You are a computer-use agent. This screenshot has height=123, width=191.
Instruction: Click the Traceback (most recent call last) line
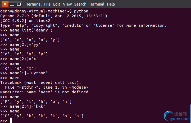[x=40, y=83]
